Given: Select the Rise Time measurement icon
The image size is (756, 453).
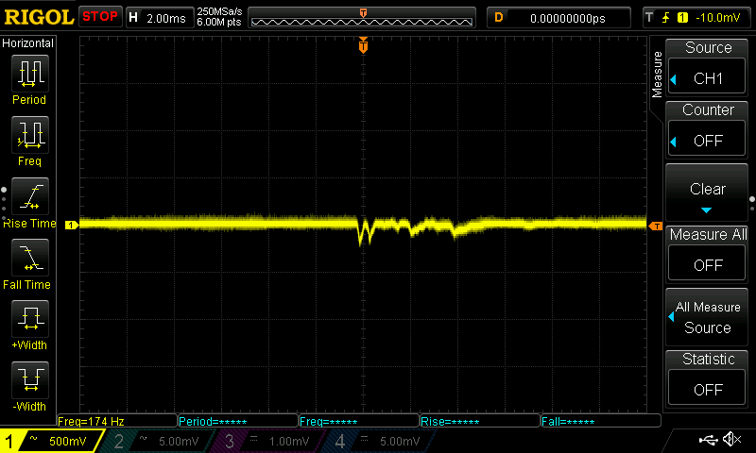Looking at the screenshot, I should coord(30,196).
